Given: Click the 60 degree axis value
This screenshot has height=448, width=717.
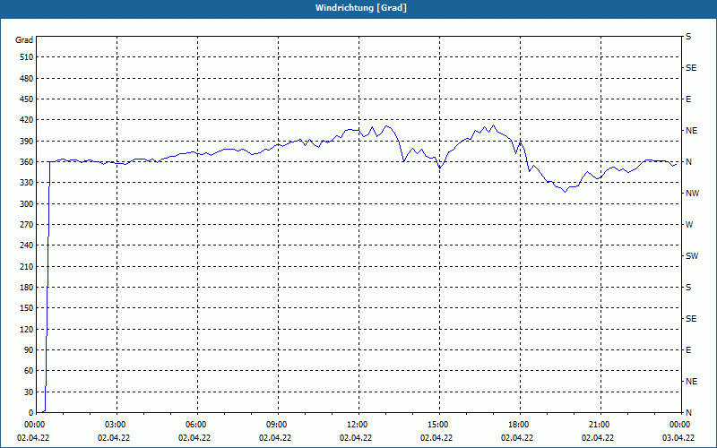Looking at the screenshot, I should (x=29, y=371).
